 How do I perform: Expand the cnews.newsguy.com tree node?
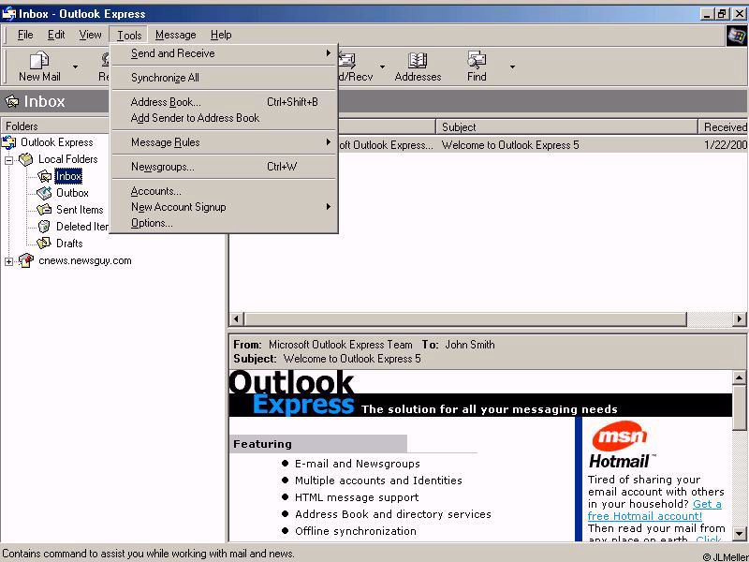click(x=9, y=261)
